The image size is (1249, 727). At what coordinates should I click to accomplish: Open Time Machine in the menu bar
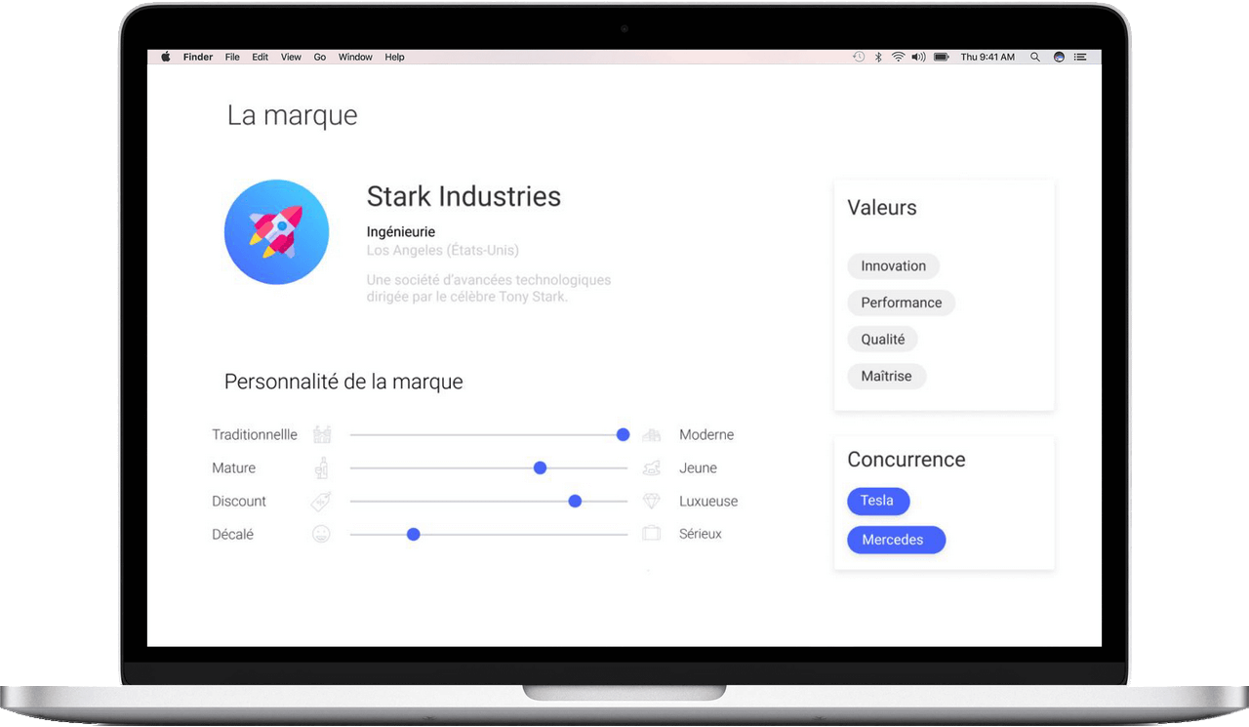(858, 58)
